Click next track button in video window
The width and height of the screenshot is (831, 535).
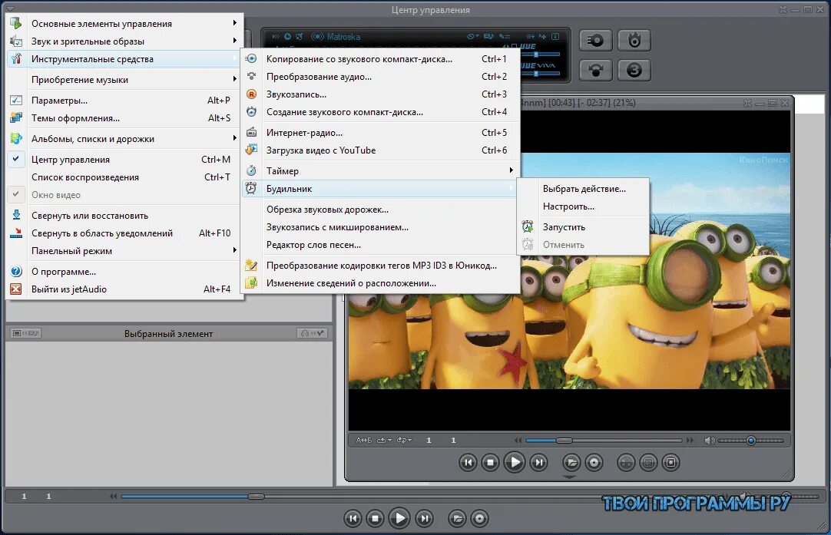[x=539, y=462]
